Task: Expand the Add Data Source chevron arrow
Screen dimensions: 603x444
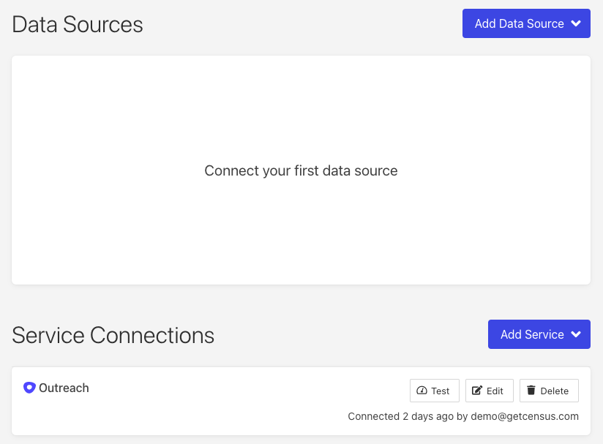Action: click(x=576, y=23)
